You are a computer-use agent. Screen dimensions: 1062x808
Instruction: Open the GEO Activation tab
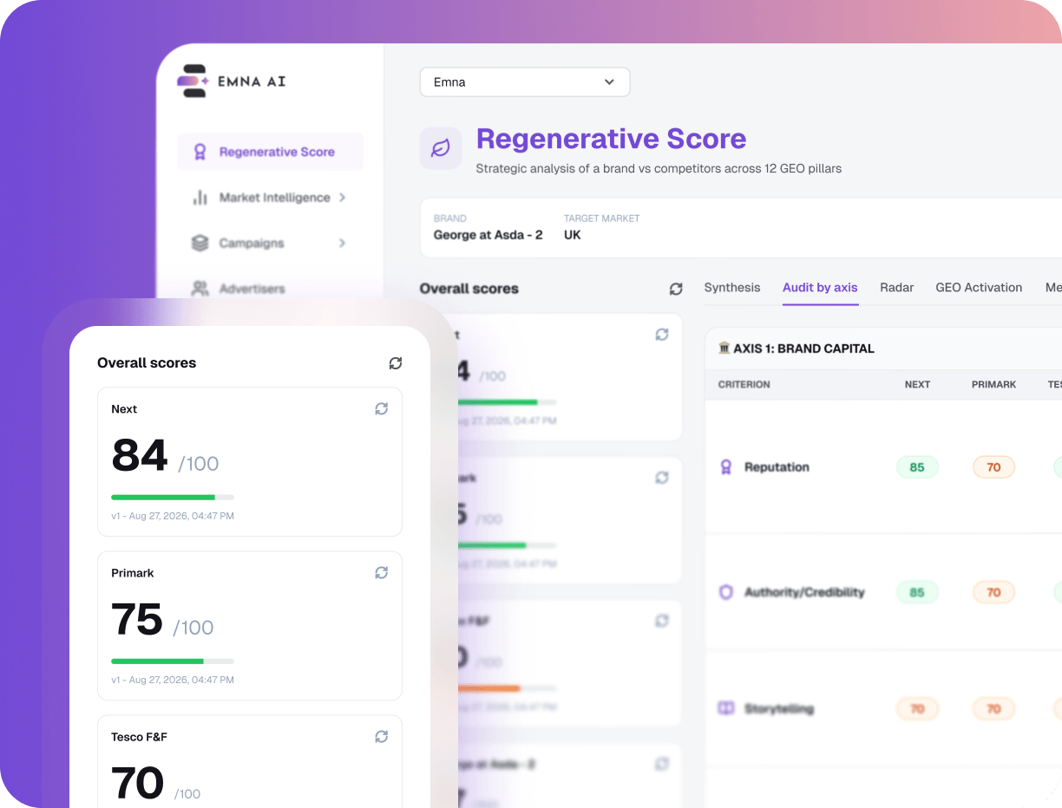click(x=979, y=288)
